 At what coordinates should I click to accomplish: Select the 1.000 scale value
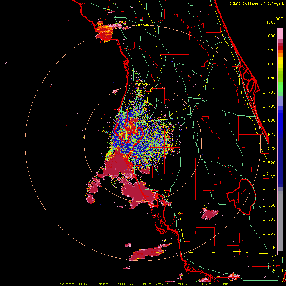269,36
